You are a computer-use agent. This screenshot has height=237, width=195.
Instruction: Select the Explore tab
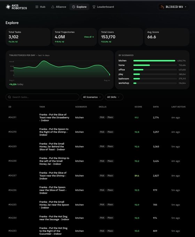[x=79, y=7]
